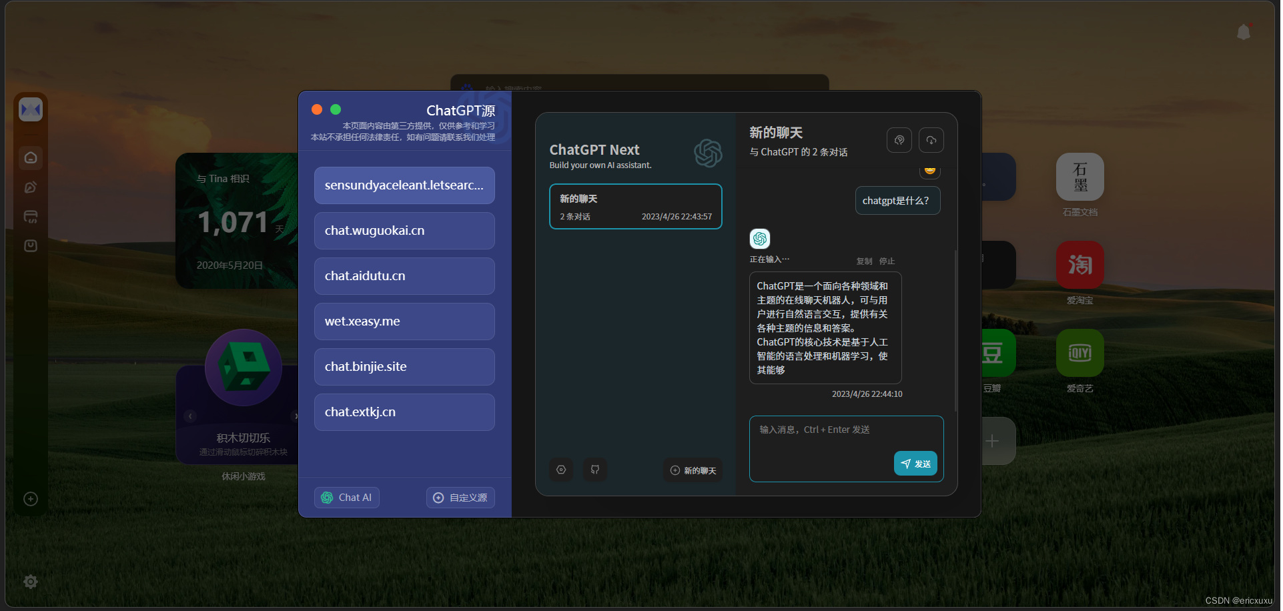Click the user emoji avatar above the message
1283x611 pixels.
930,171
